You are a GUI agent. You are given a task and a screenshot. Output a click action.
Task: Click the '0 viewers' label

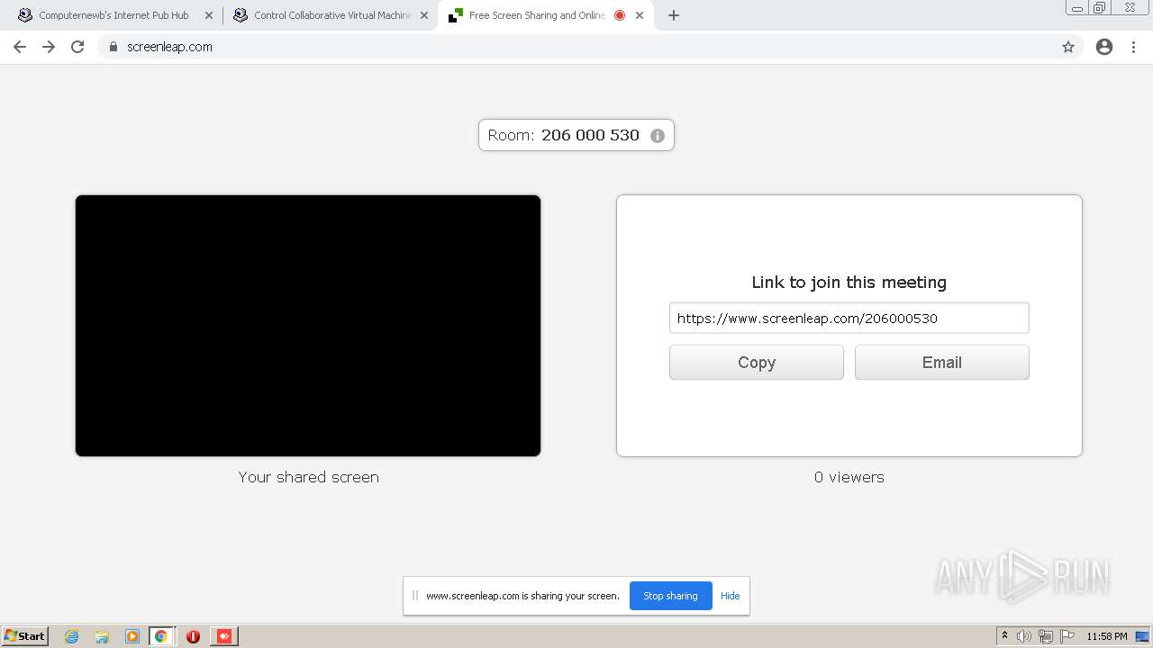(x=849, y=477)
